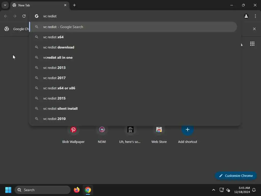Open Customize Chrome panel

(x=236, y=176)
